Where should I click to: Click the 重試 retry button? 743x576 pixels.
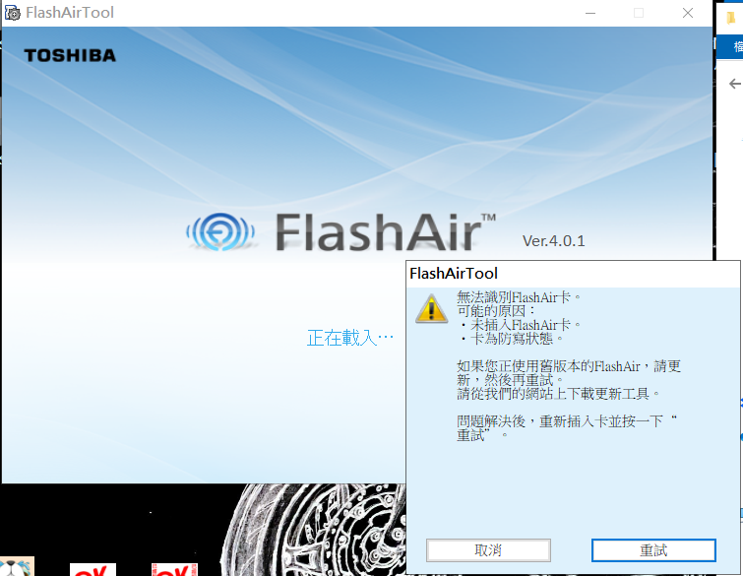tap(653, 550)
